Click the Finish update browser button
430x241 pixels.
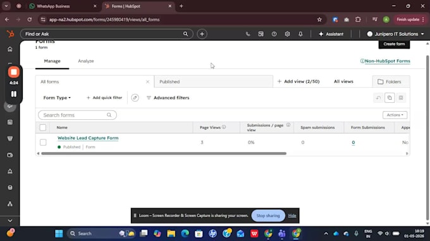coord(410,20)
